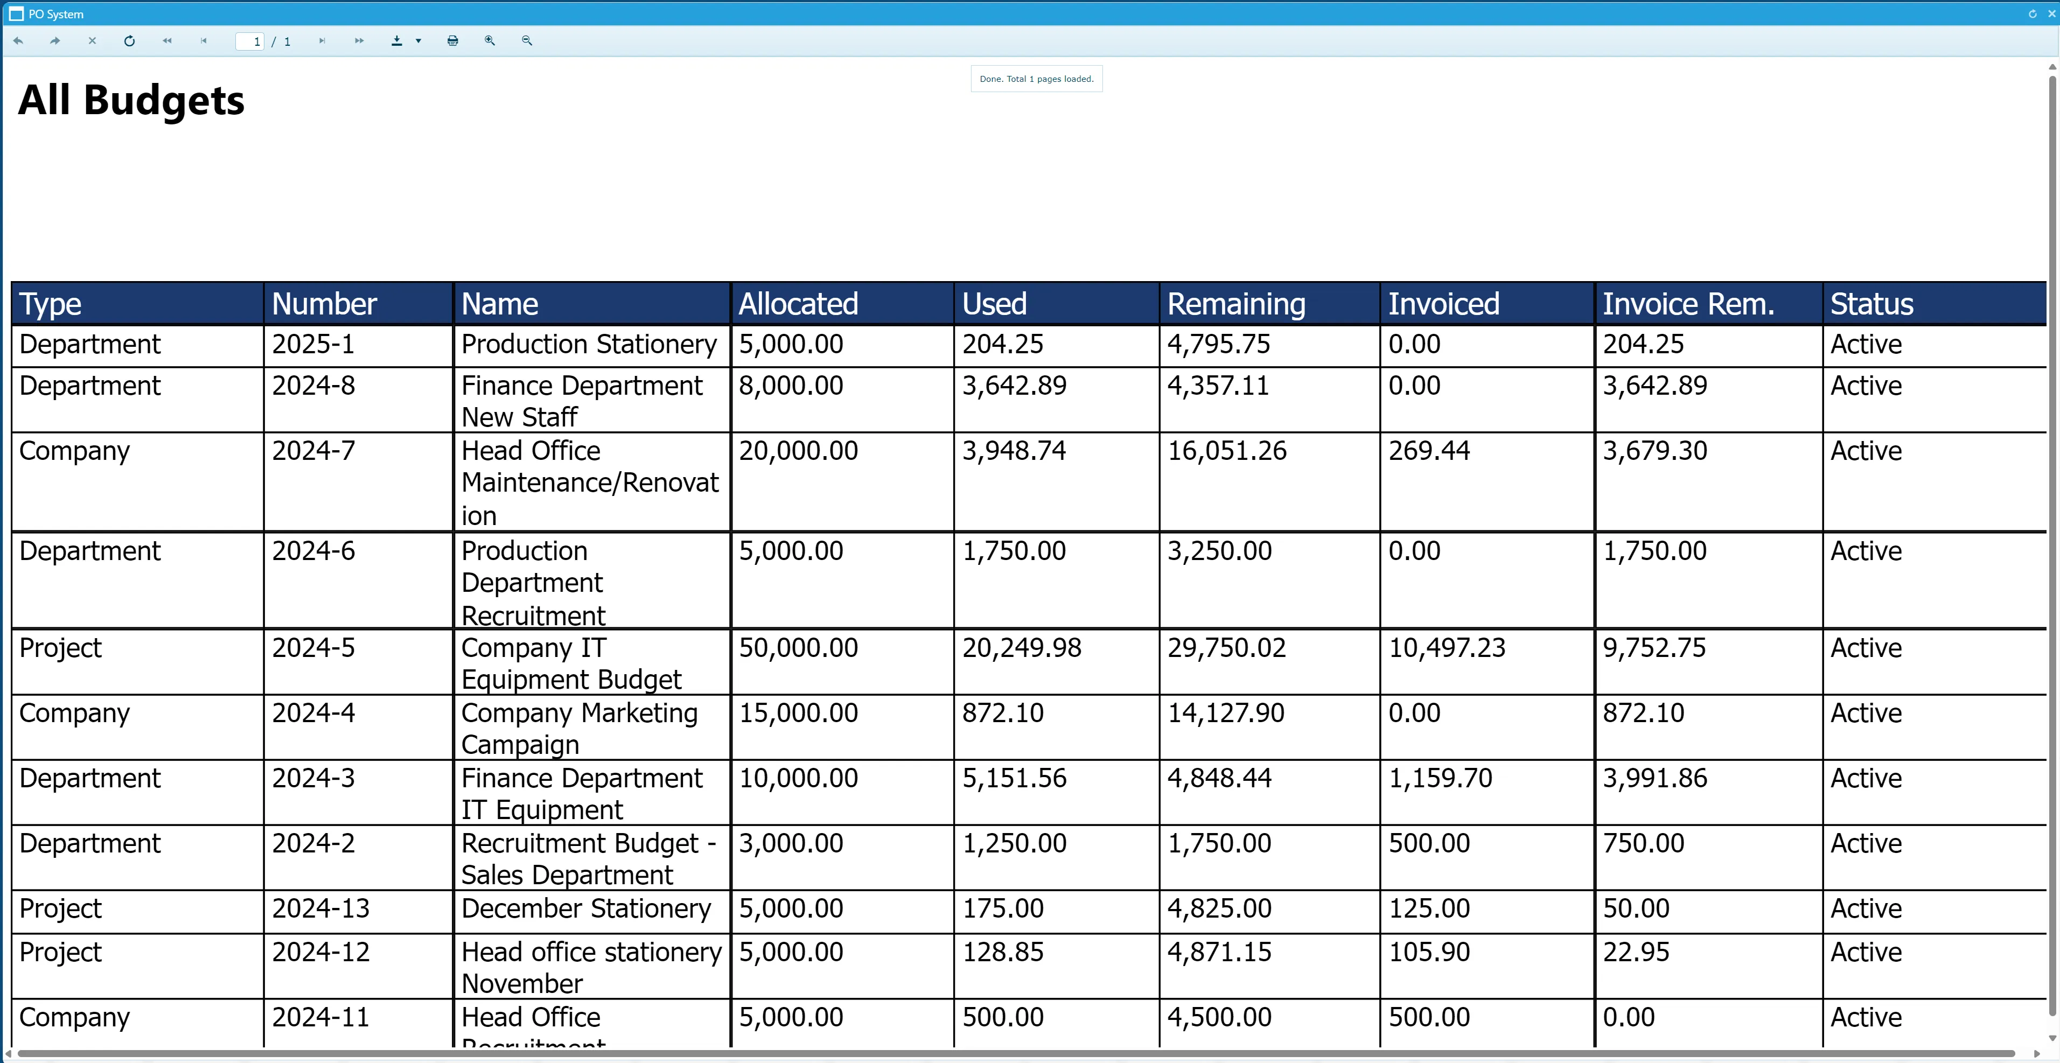Click the '20,000.00' allocated value

798,451
